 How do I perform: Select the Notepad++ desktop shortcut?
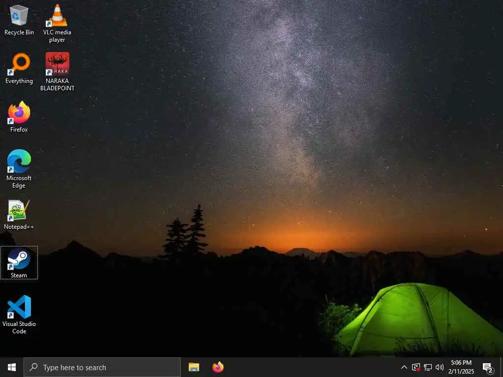coord(19,214)
